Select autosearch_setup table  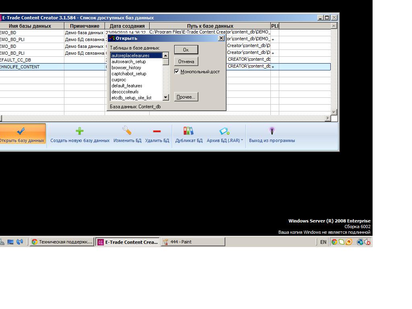tap(136, 62)
